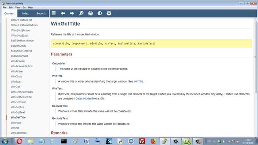Go forward with the right arrow button
The height and width of the screenshot is (145, 258).
click(72, 13)
